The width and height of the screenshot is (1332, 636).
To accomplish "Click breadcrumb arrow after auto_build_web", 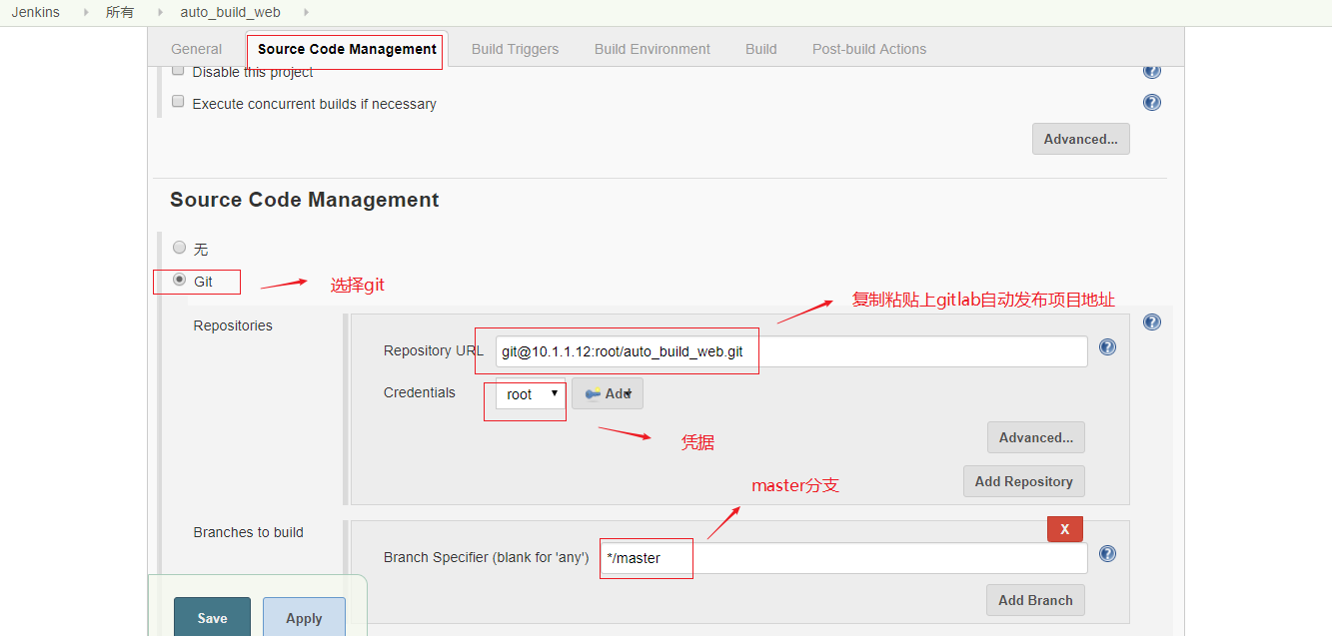I will click(305, 12).
